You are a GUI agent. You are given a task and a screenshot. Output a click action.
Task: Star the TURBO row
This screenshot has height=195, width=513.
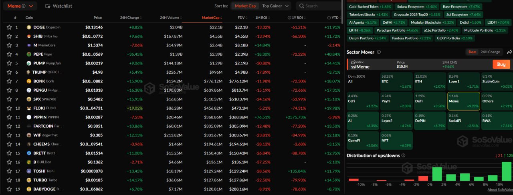[x=9, y=180]
